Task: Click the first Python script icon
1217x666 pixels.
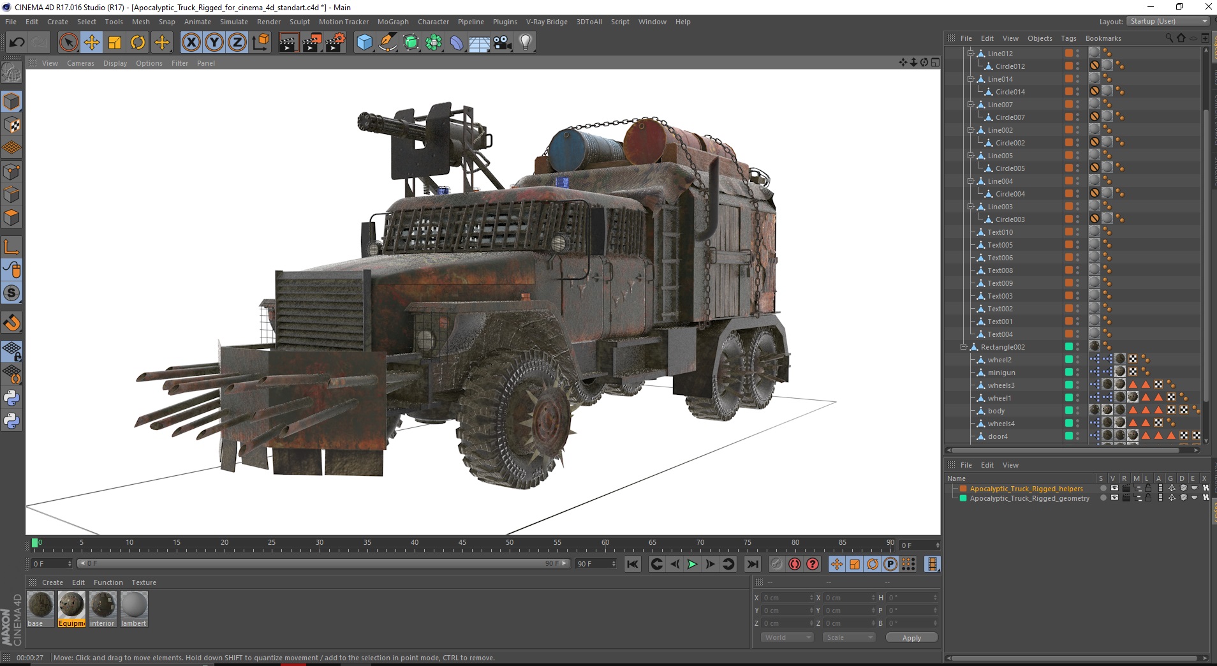Action: 11,398
